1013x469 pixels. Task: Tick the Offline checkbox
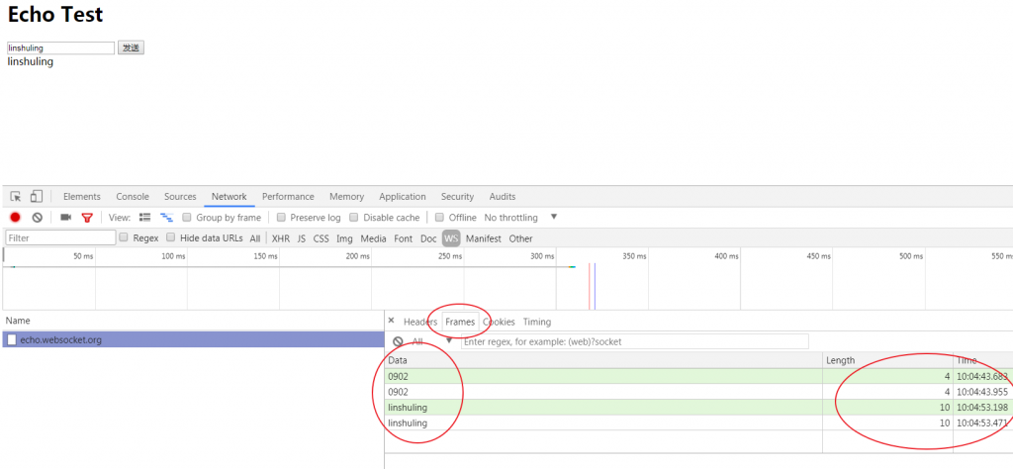click(x=439, y=218)
